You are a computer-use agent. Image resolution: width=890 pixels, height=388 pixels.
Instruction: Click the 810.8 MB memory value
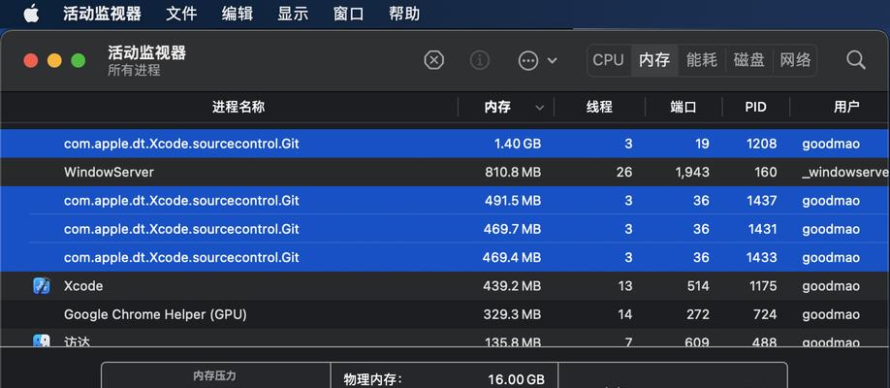(513, 172)
